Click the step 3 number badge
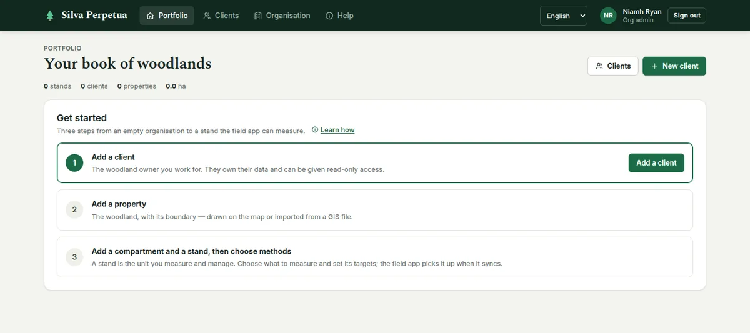The image size is (750, 333). click(x=74, y=257)
